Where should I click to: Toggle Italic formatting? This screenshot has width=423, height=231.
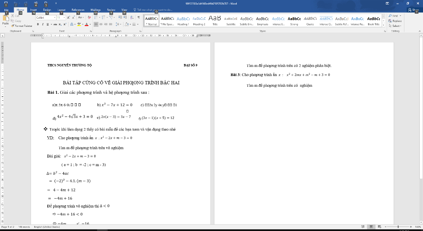tap(43, 24)
